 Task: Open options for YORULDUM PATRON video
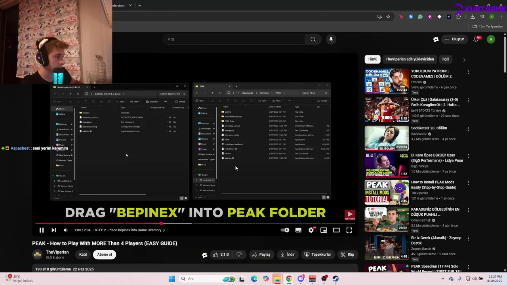(x=469, y=72)
